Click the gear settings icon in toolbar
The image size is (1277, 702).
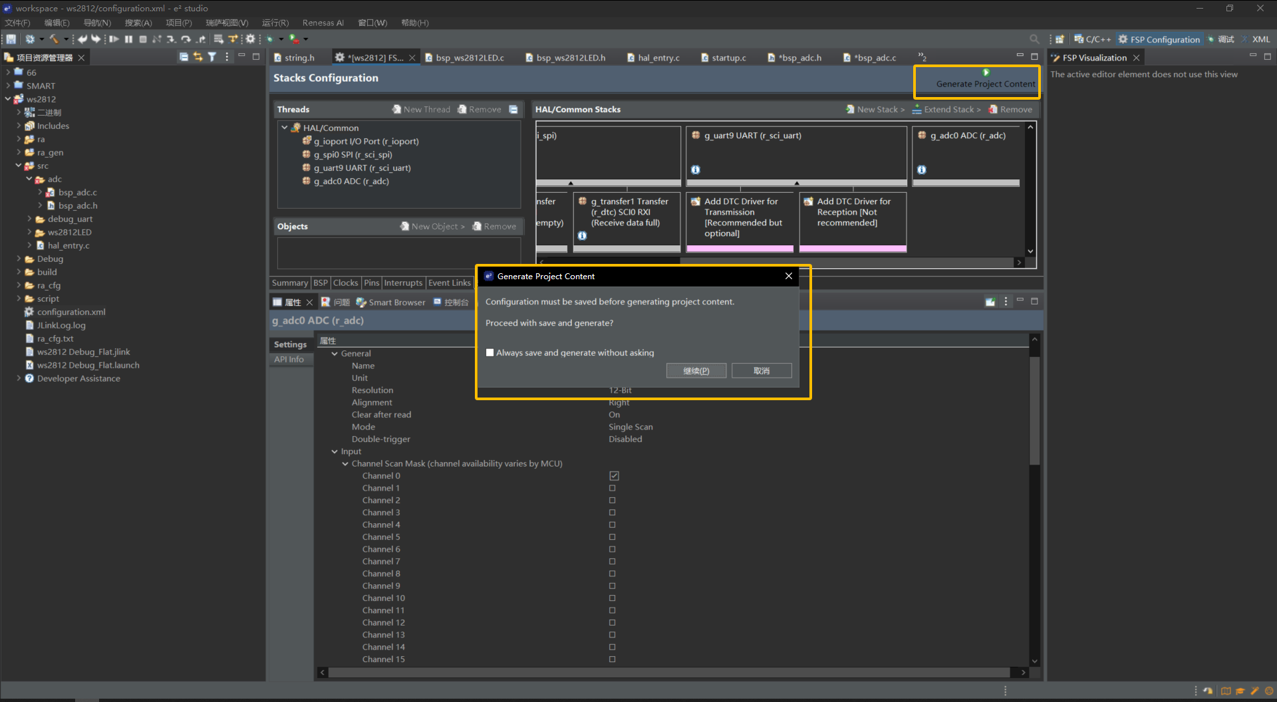tap(250, 39)
